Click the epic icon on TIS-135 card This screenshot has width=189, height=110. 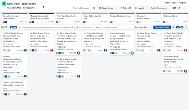4,22
